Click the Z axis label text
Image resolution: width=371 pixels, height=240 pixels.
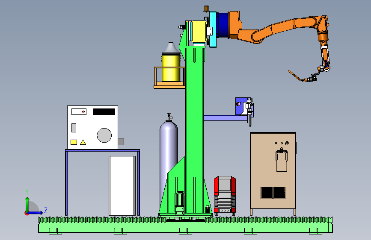point(46,210)
